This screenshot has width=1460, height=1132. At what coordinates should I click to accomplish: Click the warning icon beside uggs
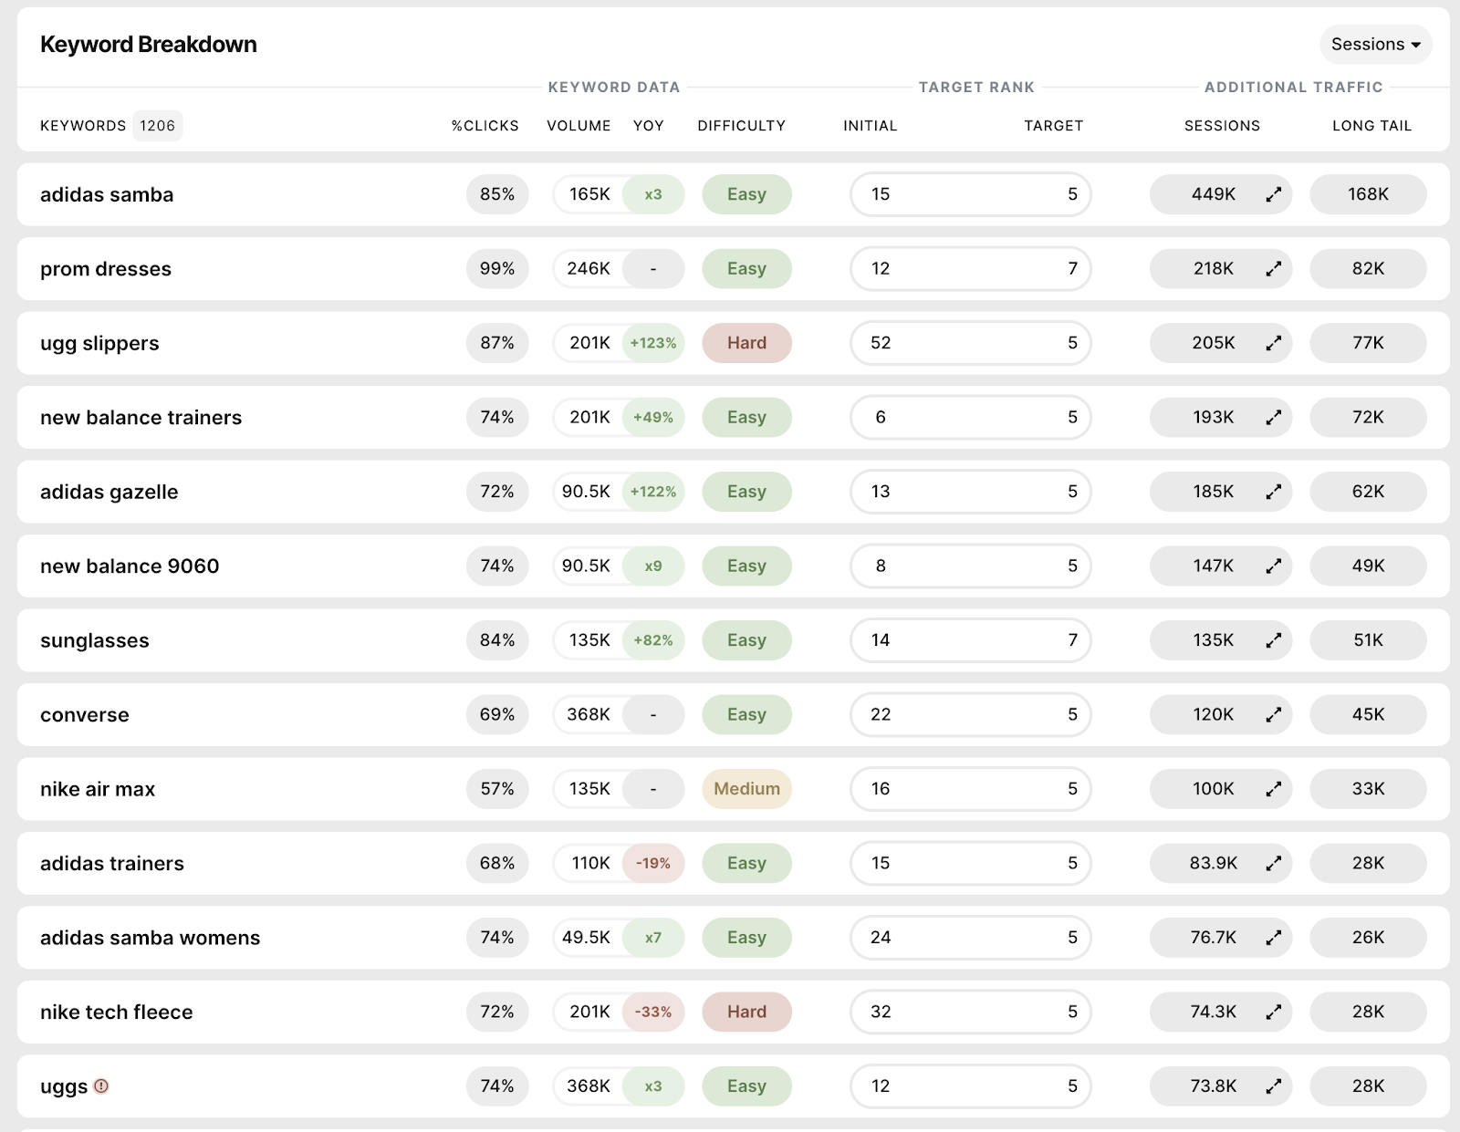pos(101,1086)
